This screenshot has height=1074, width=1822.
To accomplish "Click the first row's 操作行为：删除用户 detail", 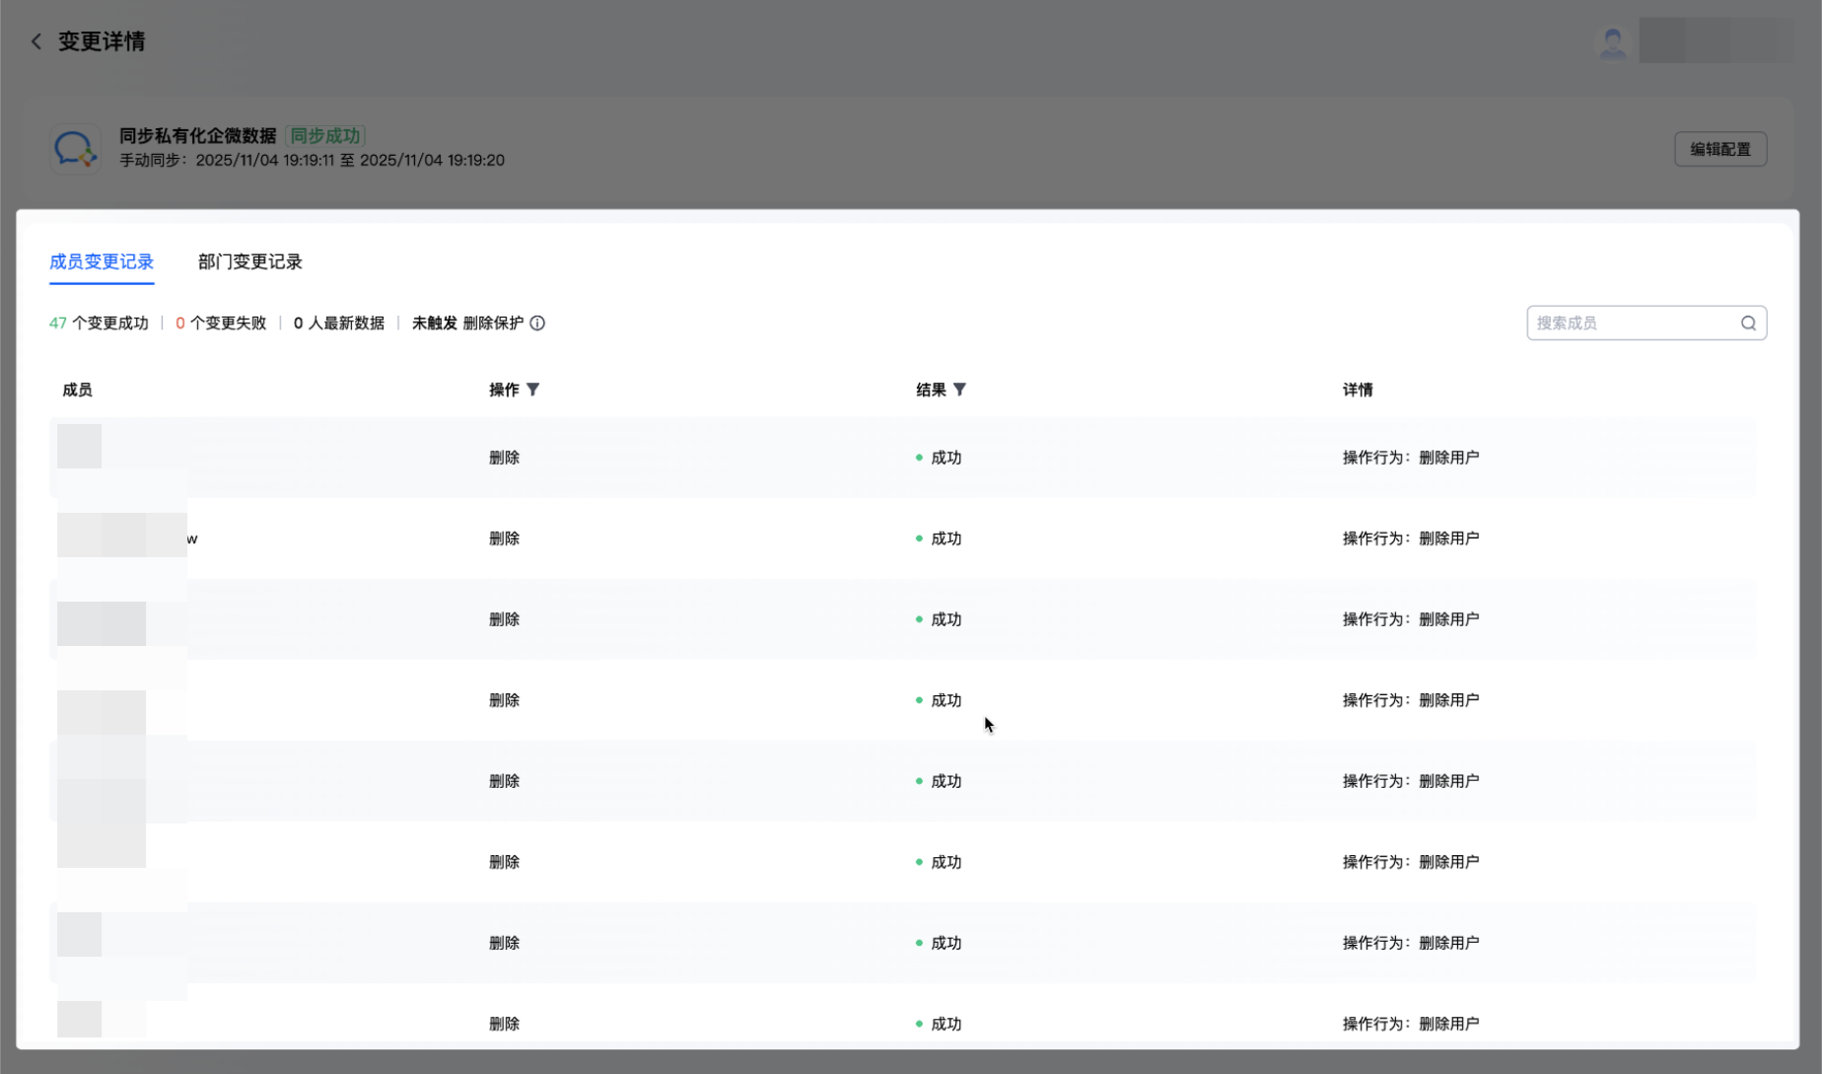I will pos(1411,458).
